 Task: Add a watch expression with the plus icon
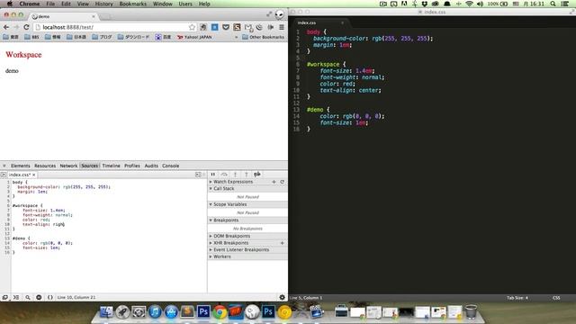(274, 182)
